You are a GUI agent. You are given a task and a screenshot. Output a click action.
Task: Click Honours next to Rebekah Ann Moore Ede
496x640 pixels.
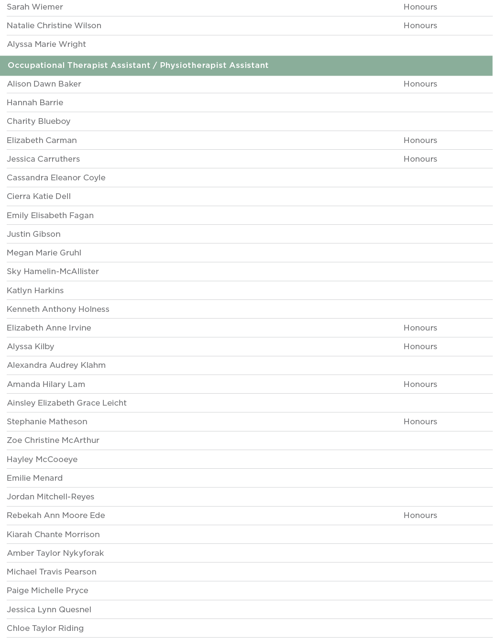click(420, 516)
